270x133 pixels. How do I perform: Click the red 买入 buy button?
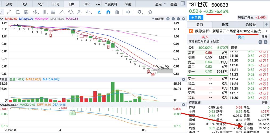[x=205, y=37]
